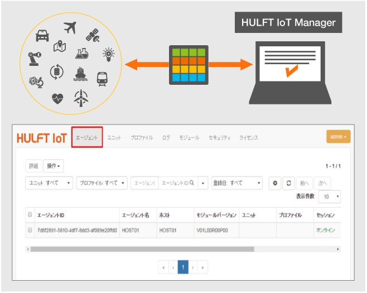This screenshot has width=367, height=293.
Task: Open the プロファイル: すべて filter dropdown
Action: [x=102, y=183]
